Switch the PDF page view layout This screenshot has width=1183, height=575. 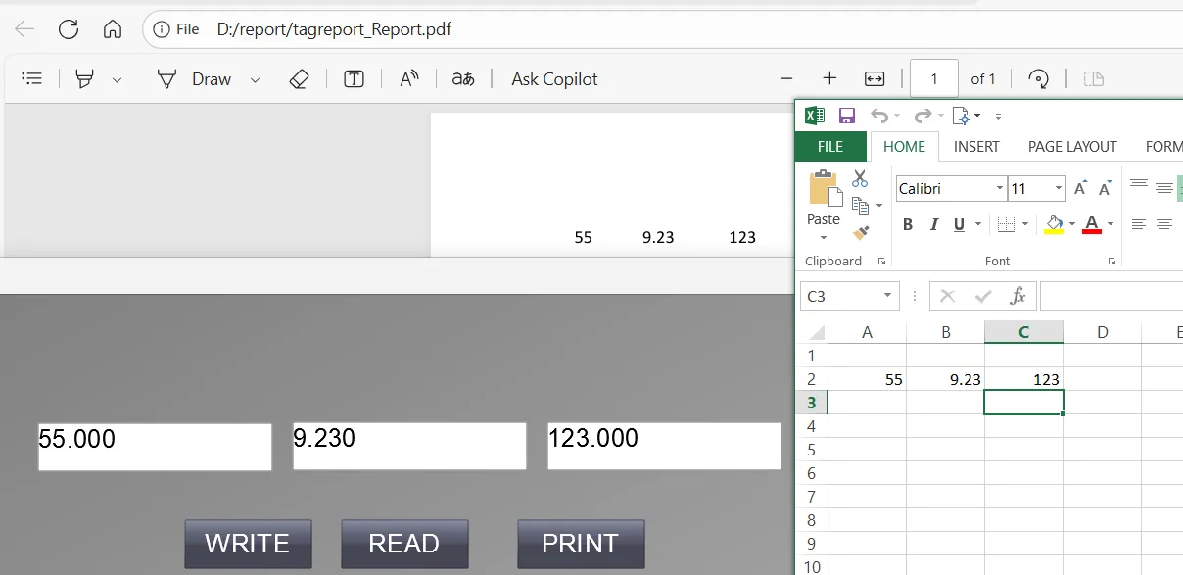tap(1094, 78)
